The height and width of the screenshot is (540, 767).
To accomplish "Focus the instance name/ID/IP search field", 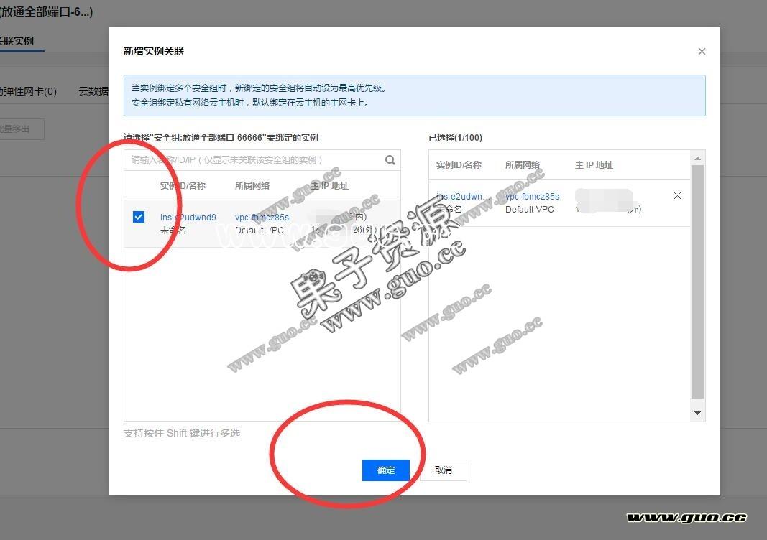I will 252,160.
